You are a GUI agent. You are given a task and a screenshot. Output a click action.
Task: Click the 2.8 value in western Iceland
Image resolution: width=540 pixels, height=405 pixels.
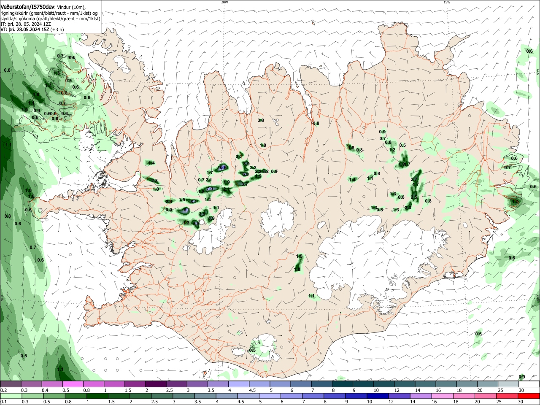pos(154,181)
